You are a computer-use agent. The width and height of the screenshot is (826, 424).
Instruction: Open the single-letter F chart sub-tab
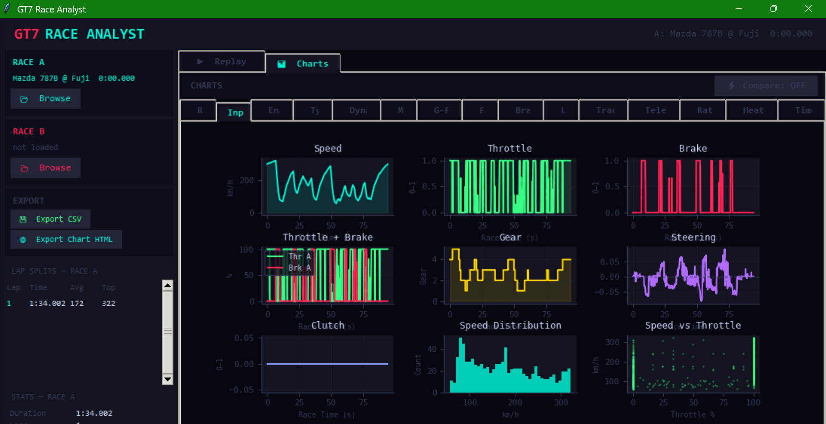(480, 111)
